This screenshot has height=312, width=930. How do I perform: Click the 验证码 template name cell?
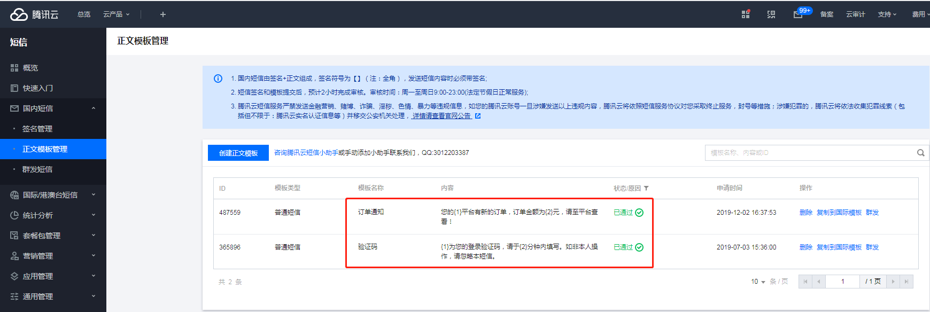tap(368, 247)
